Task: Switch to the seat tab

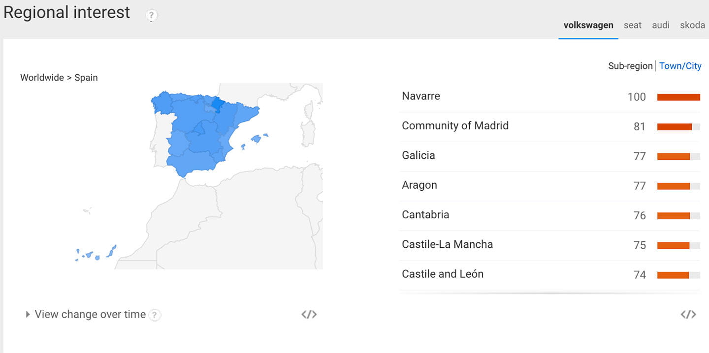Action: pos(633,25)
